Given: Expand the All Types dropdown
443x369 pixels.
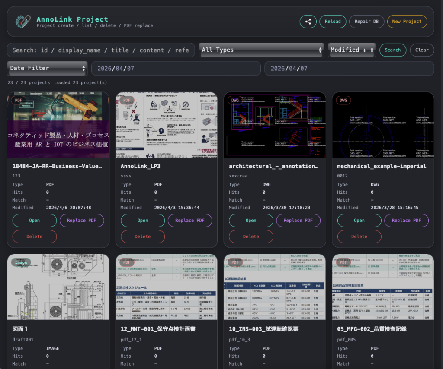Looking at the screenshot, I should click(x=261, y=50).
